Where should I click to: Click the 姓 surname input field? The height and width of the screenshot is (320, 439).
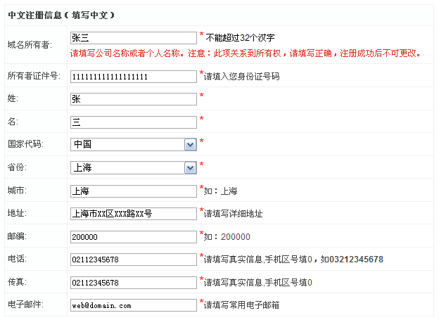pos(133,99)
